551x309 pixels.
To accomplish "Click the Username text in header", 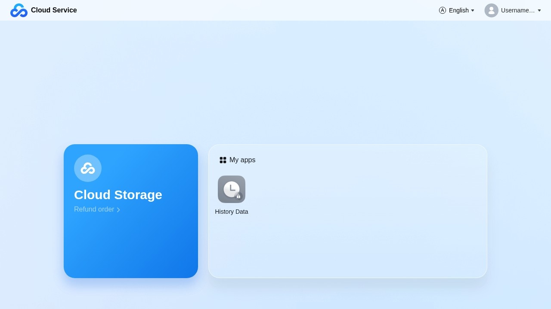I will click(518, 10).
